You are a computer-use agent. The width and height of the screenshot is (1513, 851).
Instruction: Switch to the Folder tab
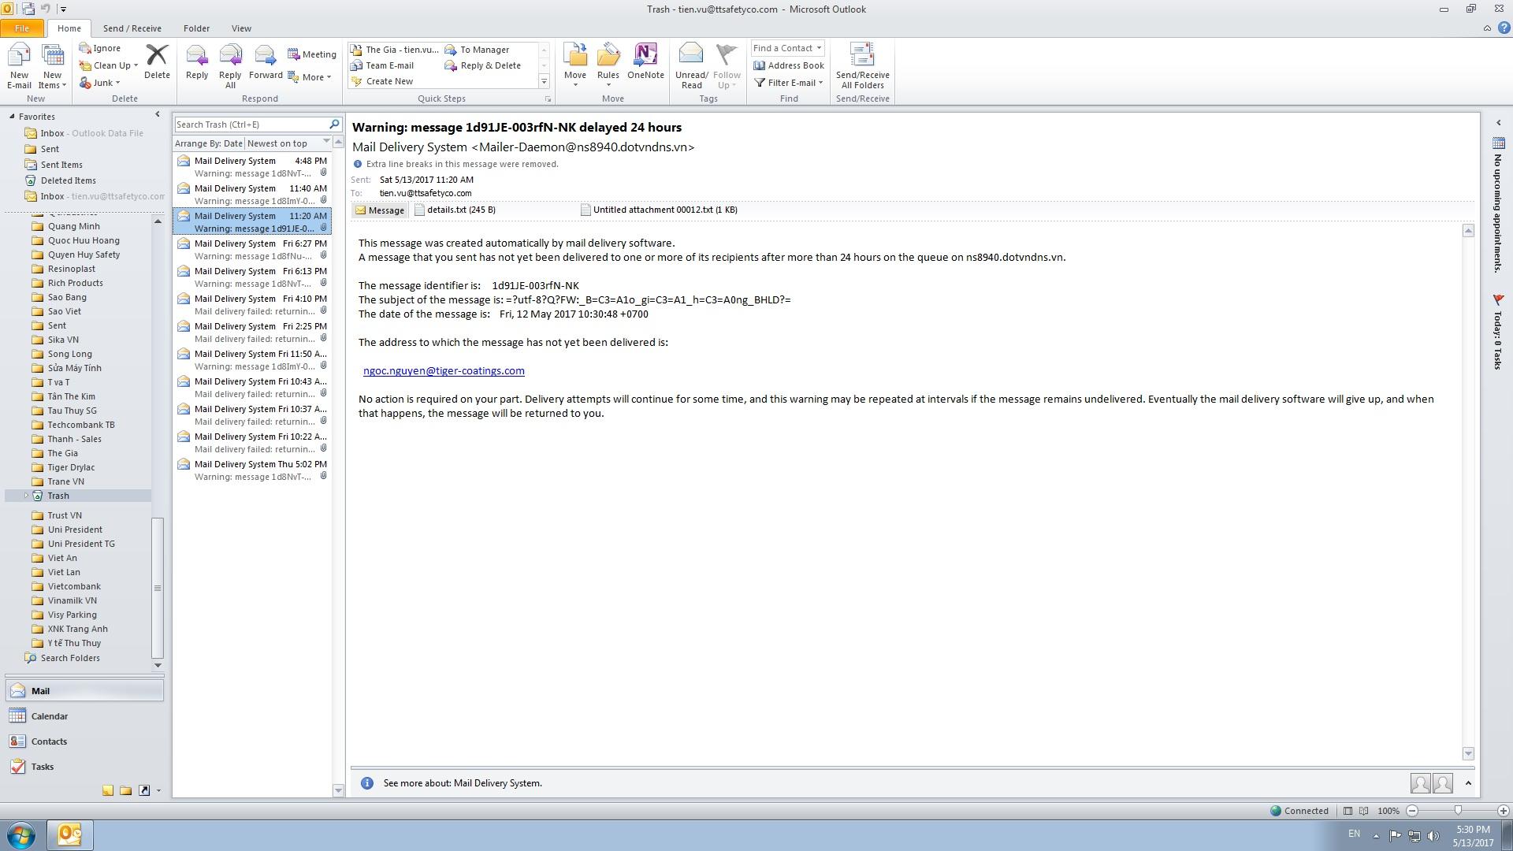[x=197, y=28]
